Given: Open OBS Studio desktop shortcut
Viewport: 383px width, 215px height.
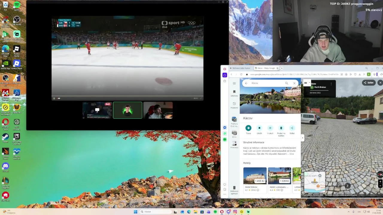Looking at the screenshot, I should [x=17, y=21].
